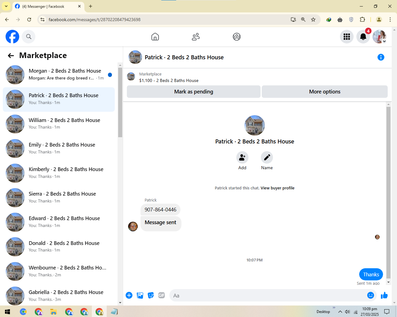This screenshot has height=317, width=397.
Task: Select the Messenger | Facebook browser tab
Action: (x=48, y=6)
